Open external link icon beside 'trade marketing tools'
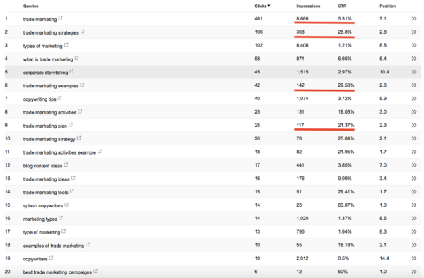The image size is (424, 278). click(x=72, y=191)
